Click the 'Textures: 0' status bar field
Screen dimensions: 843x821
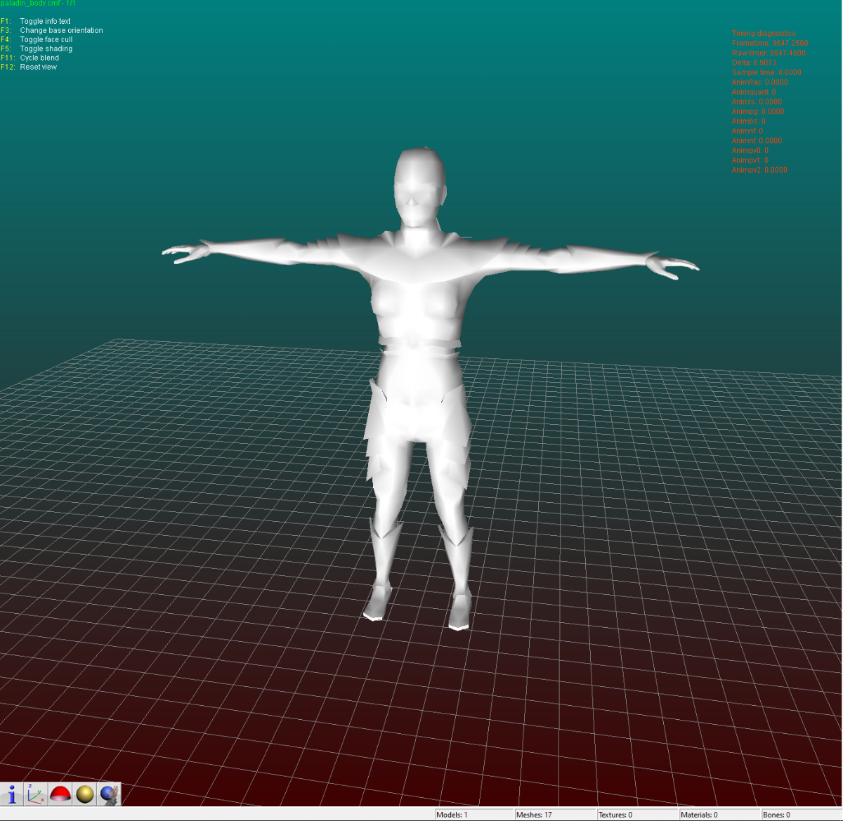[615, 815]
